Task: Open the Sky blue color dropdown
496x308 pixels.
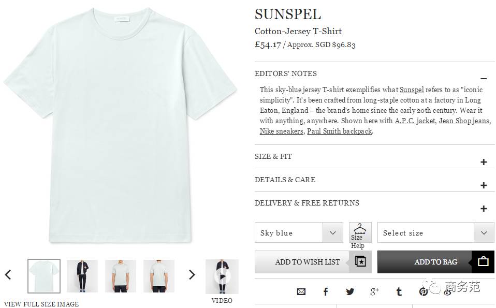Action: (x=299, y=233)
